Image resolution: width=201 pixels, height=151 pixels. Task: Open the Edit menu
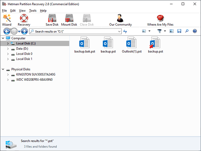pyautogui.click(x=13, y=11)
